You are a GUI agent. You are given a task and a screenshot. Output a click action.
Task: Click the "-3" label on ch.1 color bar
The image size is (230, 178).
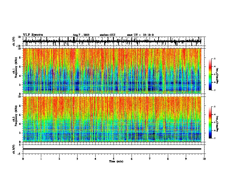[214, 58]
